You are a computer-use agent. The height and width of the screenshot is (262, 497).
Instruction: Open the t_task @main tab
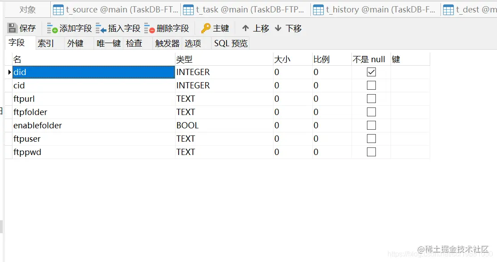245,10
